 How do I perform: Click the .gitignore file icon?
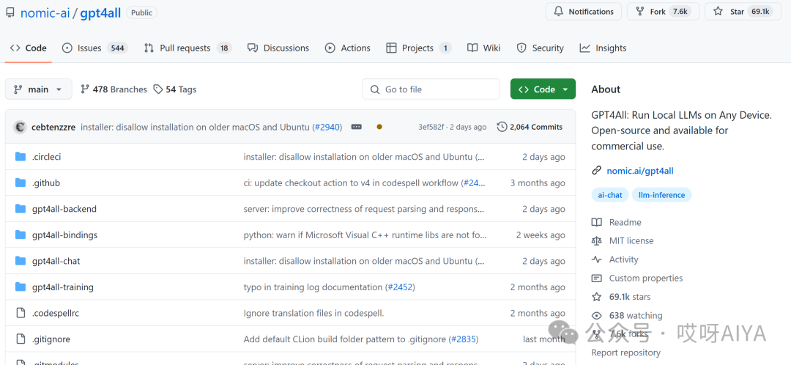pyautogui.click(x=21, y=339)
